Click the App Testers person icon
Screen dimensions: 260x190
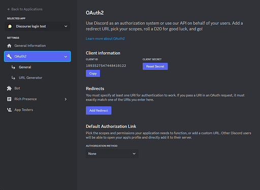(x=9, y=110)
